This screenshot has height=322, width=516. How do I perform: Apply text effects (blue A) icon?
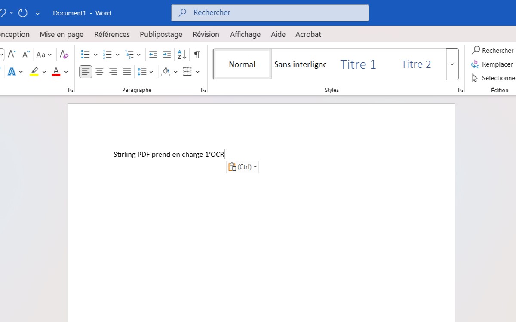click(x=12, y=72)
